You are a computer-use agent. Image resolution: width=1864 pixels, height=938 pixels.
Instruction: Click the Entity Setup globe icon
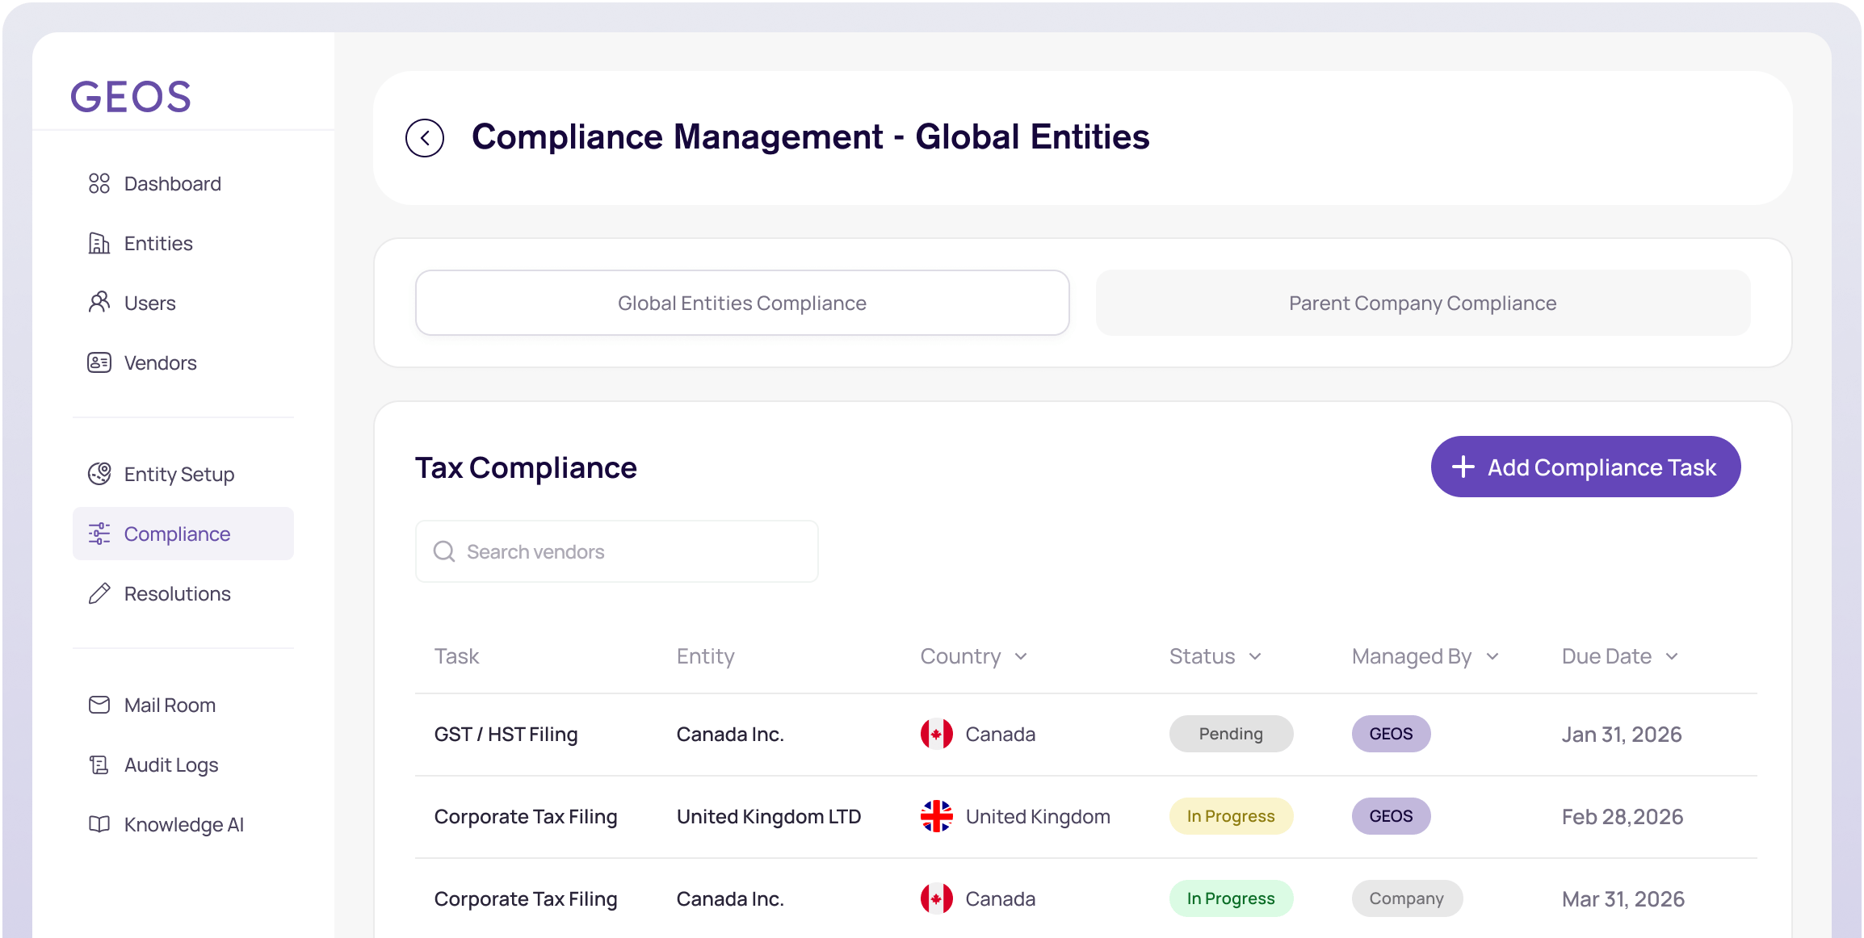point(99,474)
